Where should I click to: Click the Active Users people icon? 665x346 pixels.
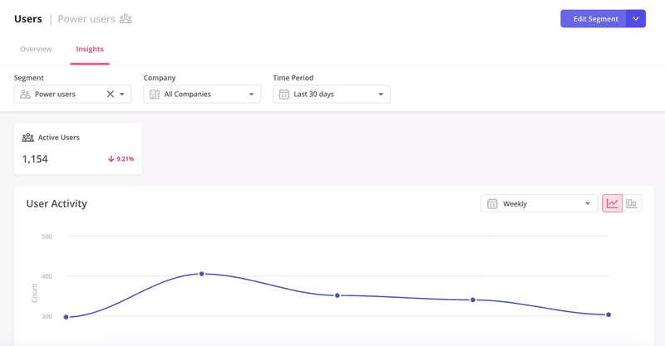tap(28, 138)
